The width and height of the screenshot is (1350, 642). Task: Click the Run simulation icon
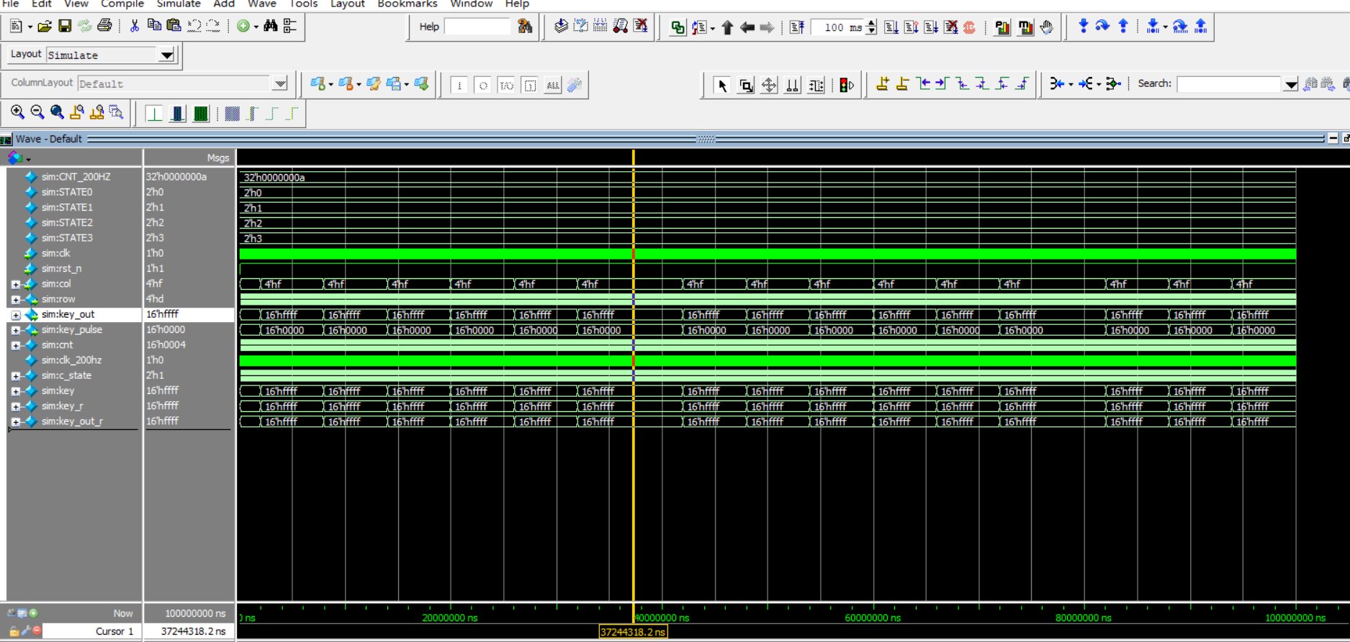point(891,27)
